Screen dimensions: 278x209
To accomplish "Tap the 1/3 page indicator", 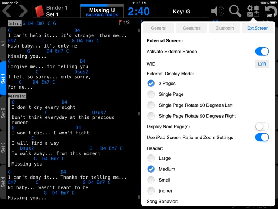I will (126, 23).
